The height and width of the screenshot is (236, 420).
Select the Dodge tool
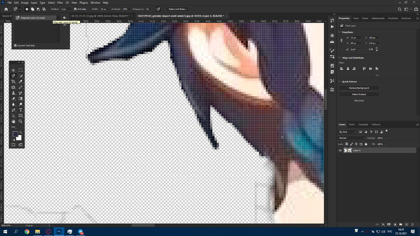(x=21, y=104)
